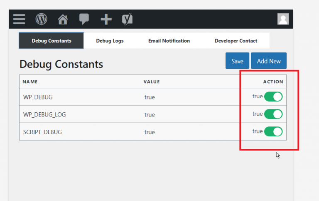
Task: Go to site via home icon
Action: point(63,19)
